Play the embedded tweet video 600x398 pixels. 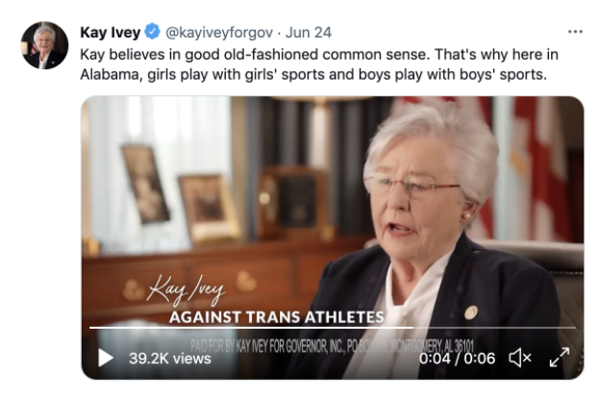click(x=106, y=359)
